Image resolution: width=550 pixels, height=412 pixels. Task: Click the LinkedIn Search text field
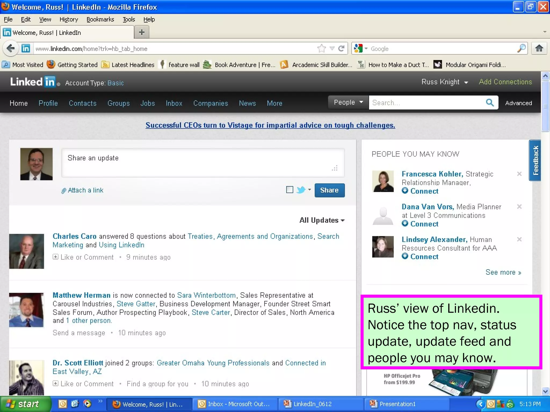click(427, 102)
